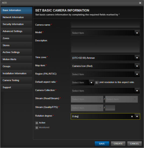
Task: Toggle the Monitored checkbox
Action: 37,128
